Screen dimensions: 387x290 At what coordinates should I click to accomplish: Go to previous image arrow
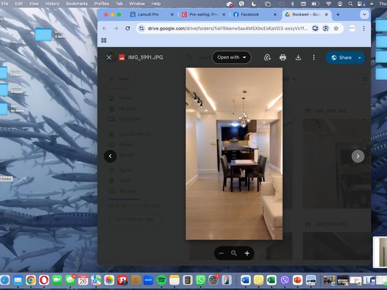110,156
